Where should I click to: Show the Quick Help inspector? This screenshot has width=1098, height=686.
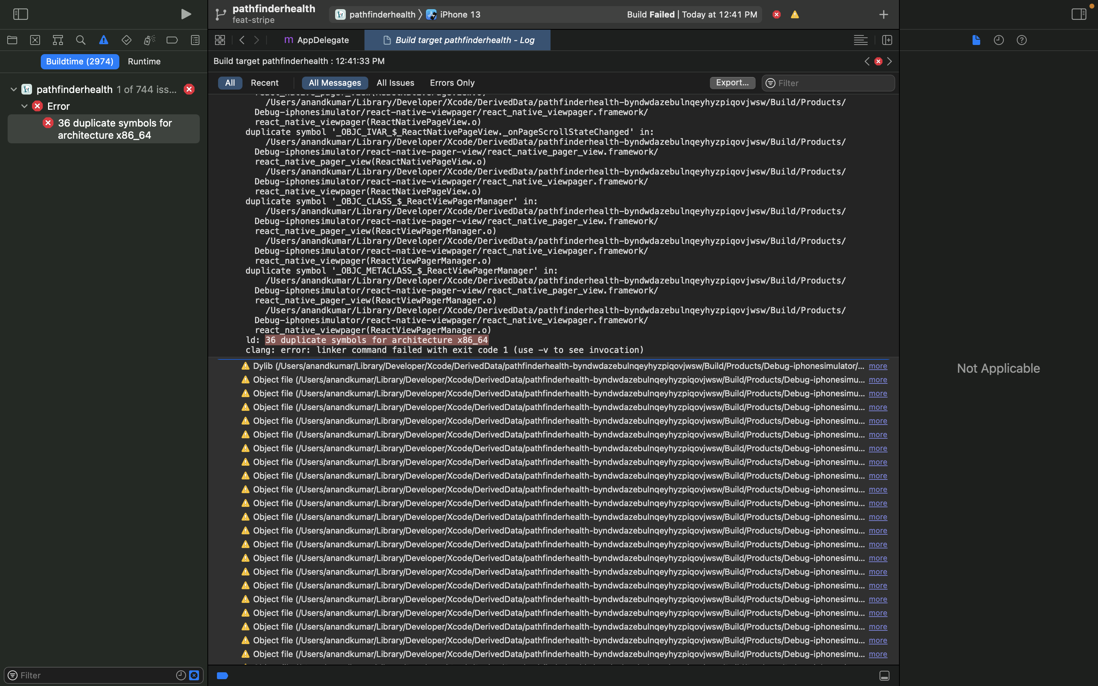[x=1021, y=40]
